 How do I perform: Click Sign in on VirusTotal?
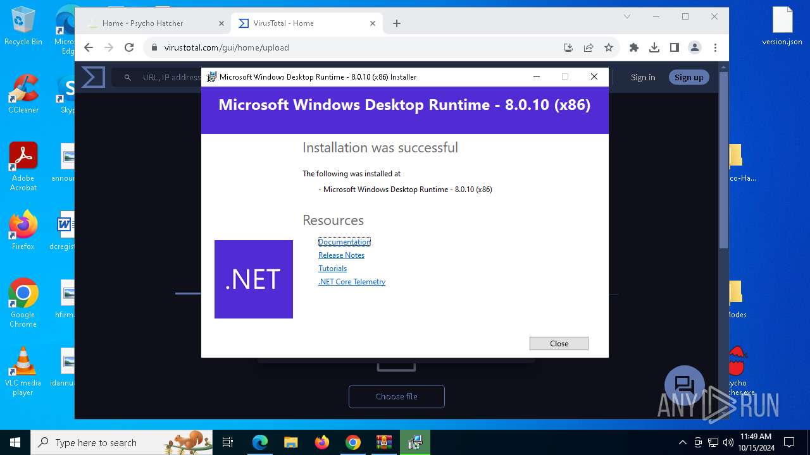click(643, 77)
